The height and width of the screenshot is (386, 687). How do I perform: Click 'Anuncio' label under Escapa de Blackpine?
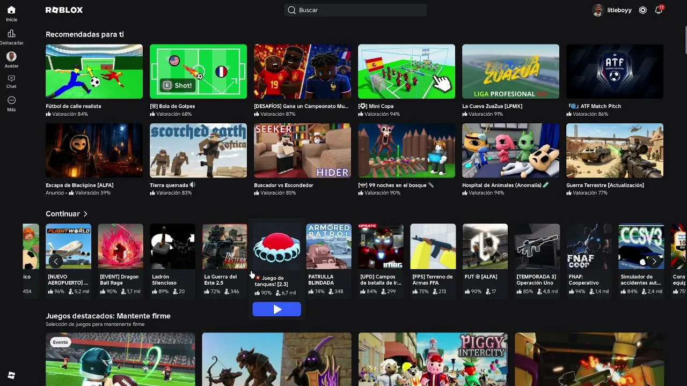pyautogui.click(x=55, y=193)
